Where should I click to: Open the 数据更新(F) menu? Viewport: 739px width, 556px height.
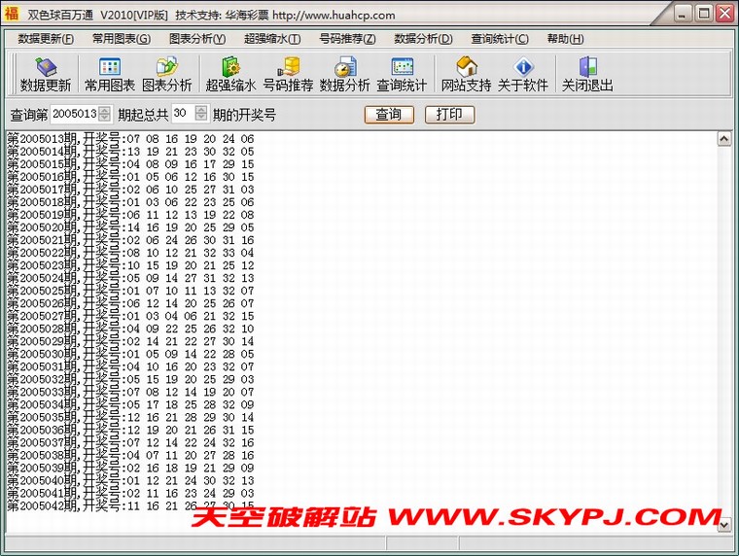click(46, 39)
